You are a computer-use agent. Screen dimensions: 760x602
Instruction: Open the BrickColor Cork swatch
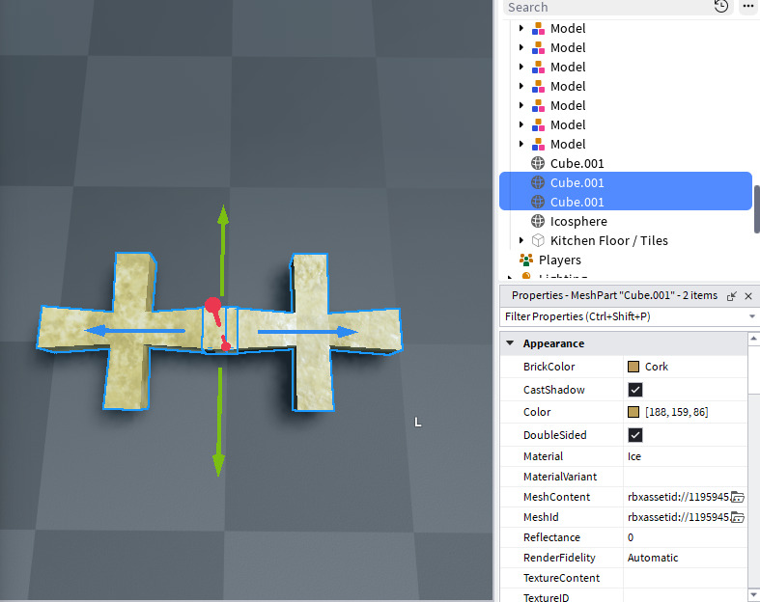click(633, 367)
